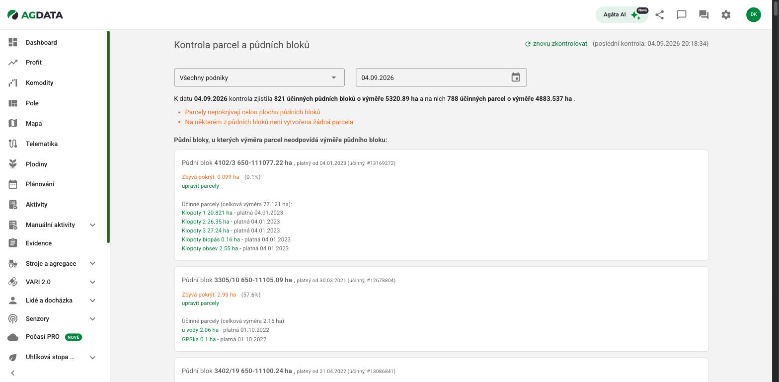Click the sidebar green scrollbar

coord(108,137)
